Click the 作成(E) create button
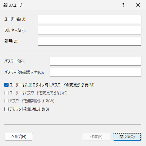Screen dimensions: 146x146 [96, 137]
